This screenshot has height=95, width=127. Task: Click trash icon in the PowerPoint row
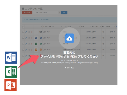32,50
